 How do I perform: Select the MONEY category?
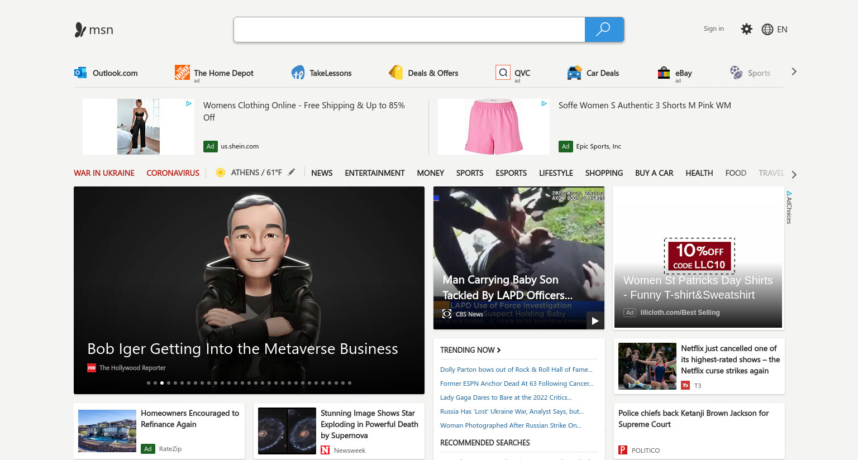[x=430, y=173]
